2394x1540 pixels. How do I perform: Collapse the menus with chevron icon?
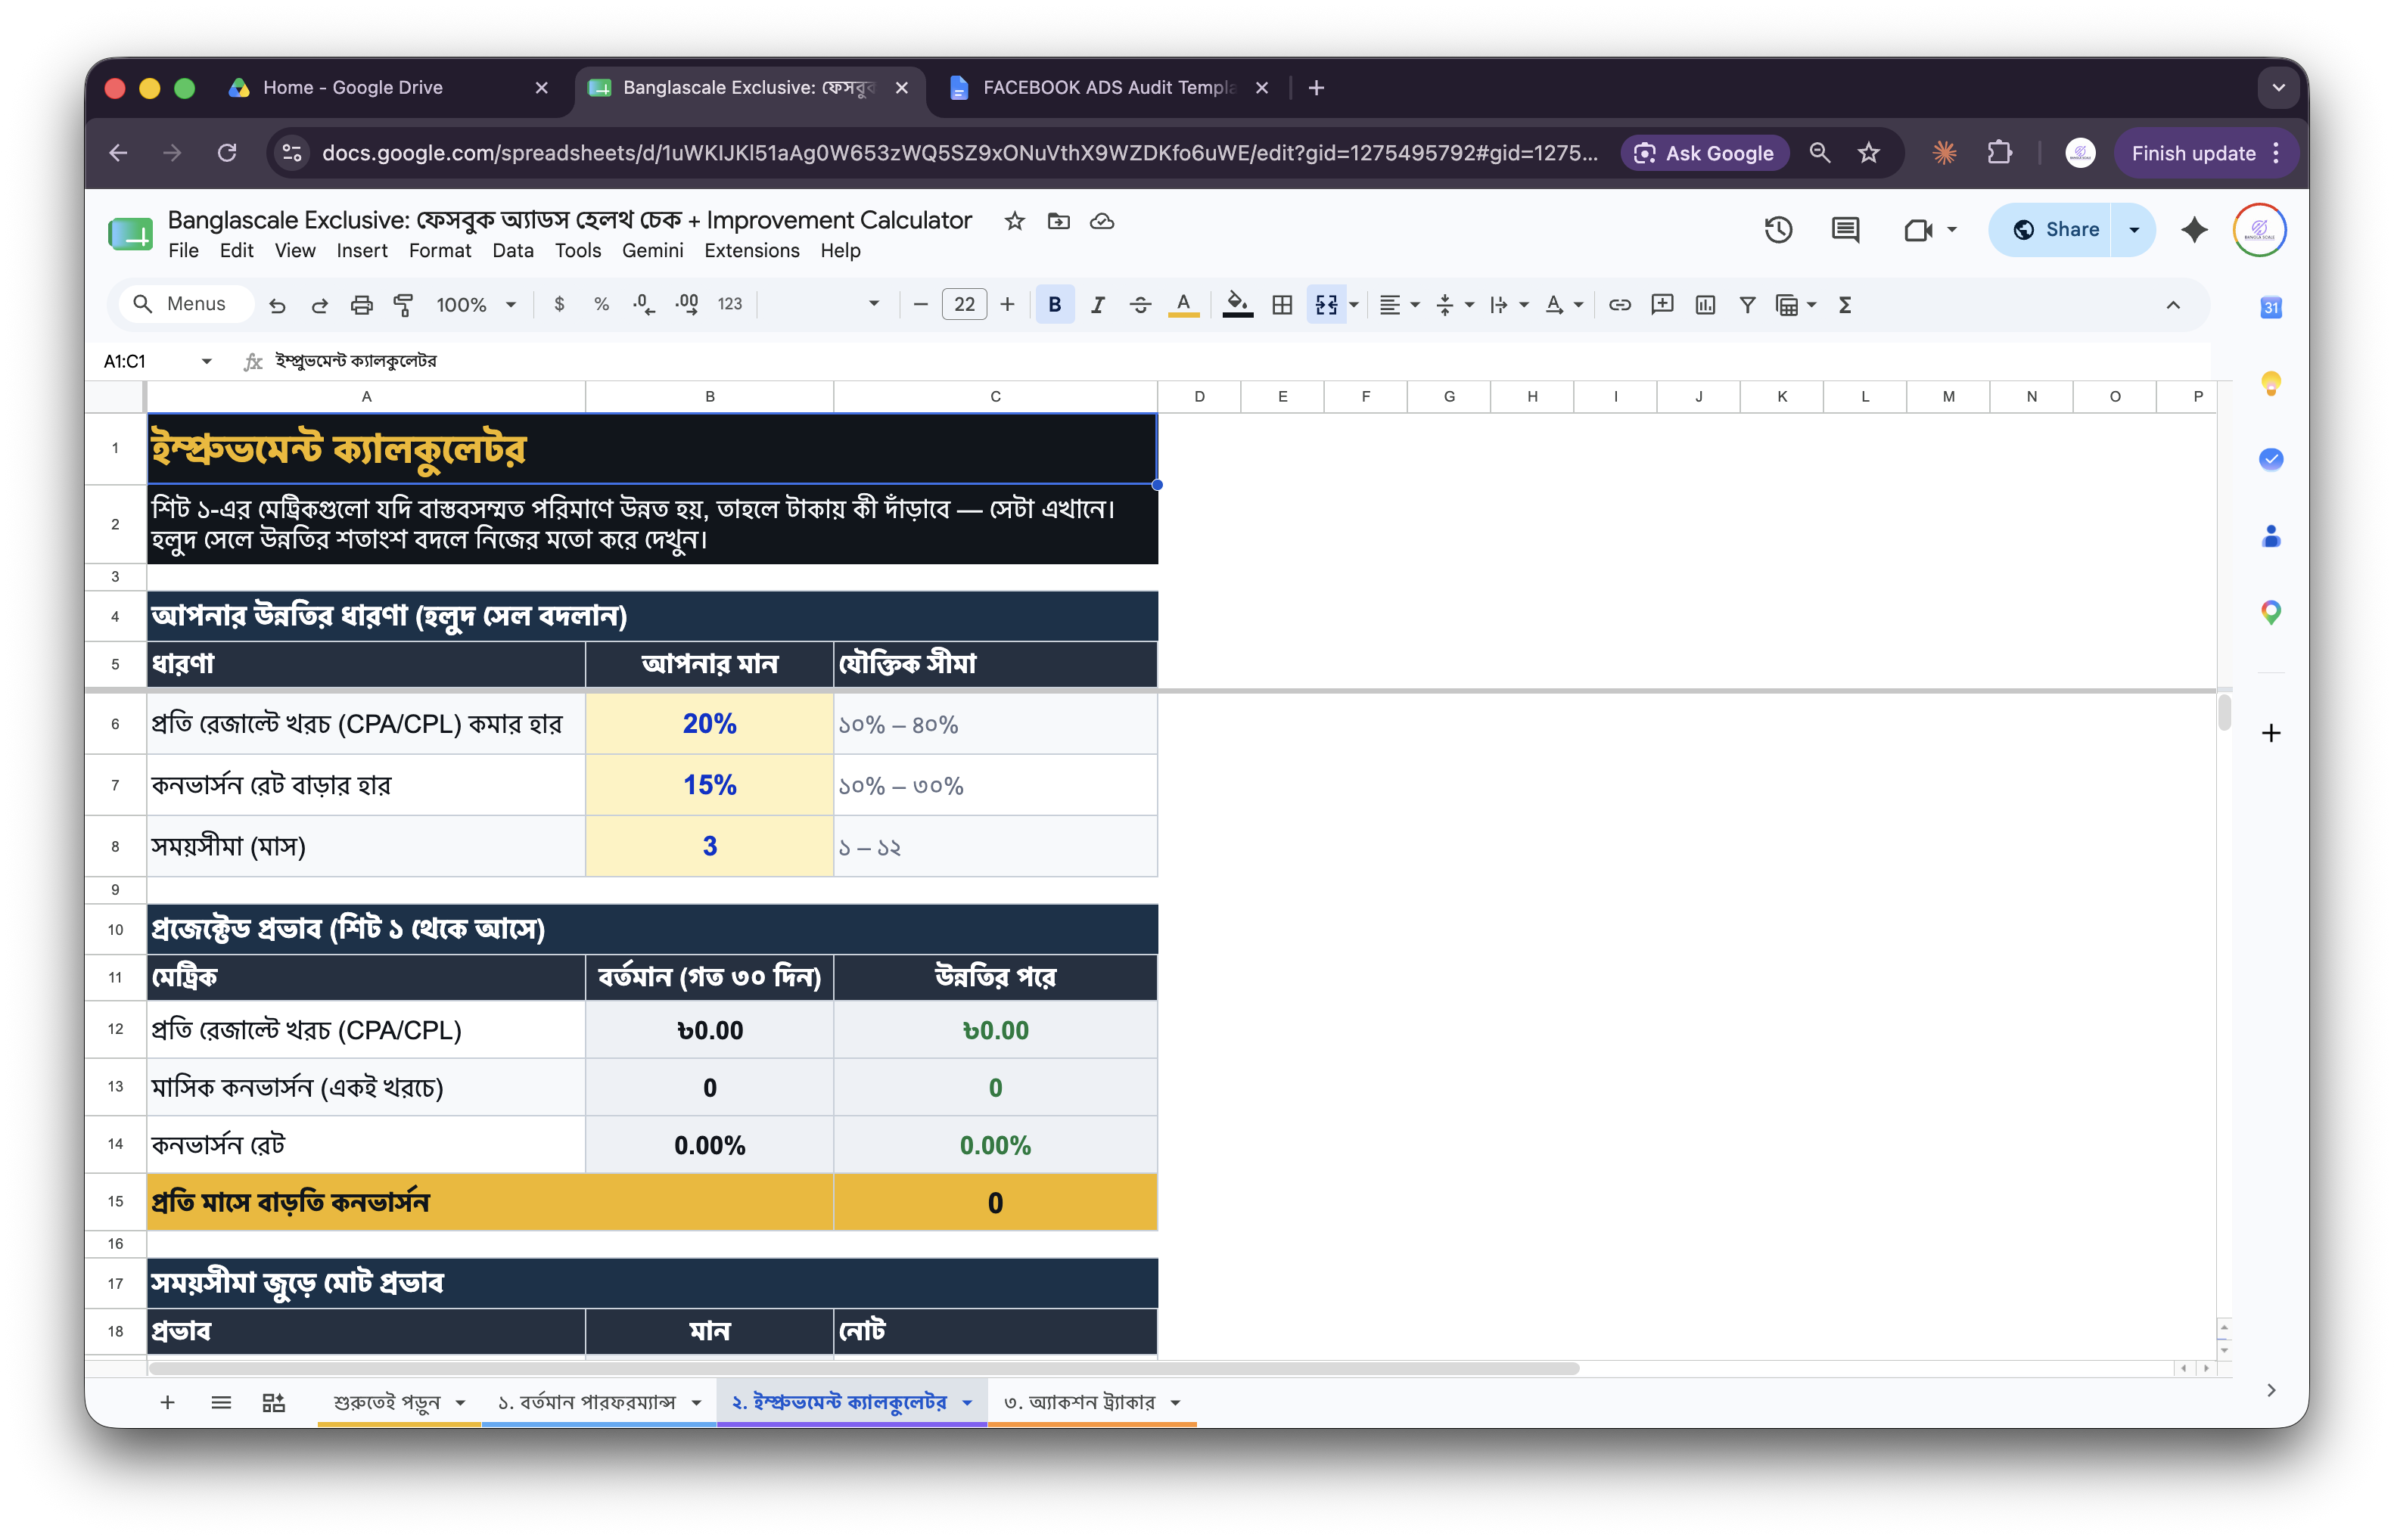(2173, 305)
